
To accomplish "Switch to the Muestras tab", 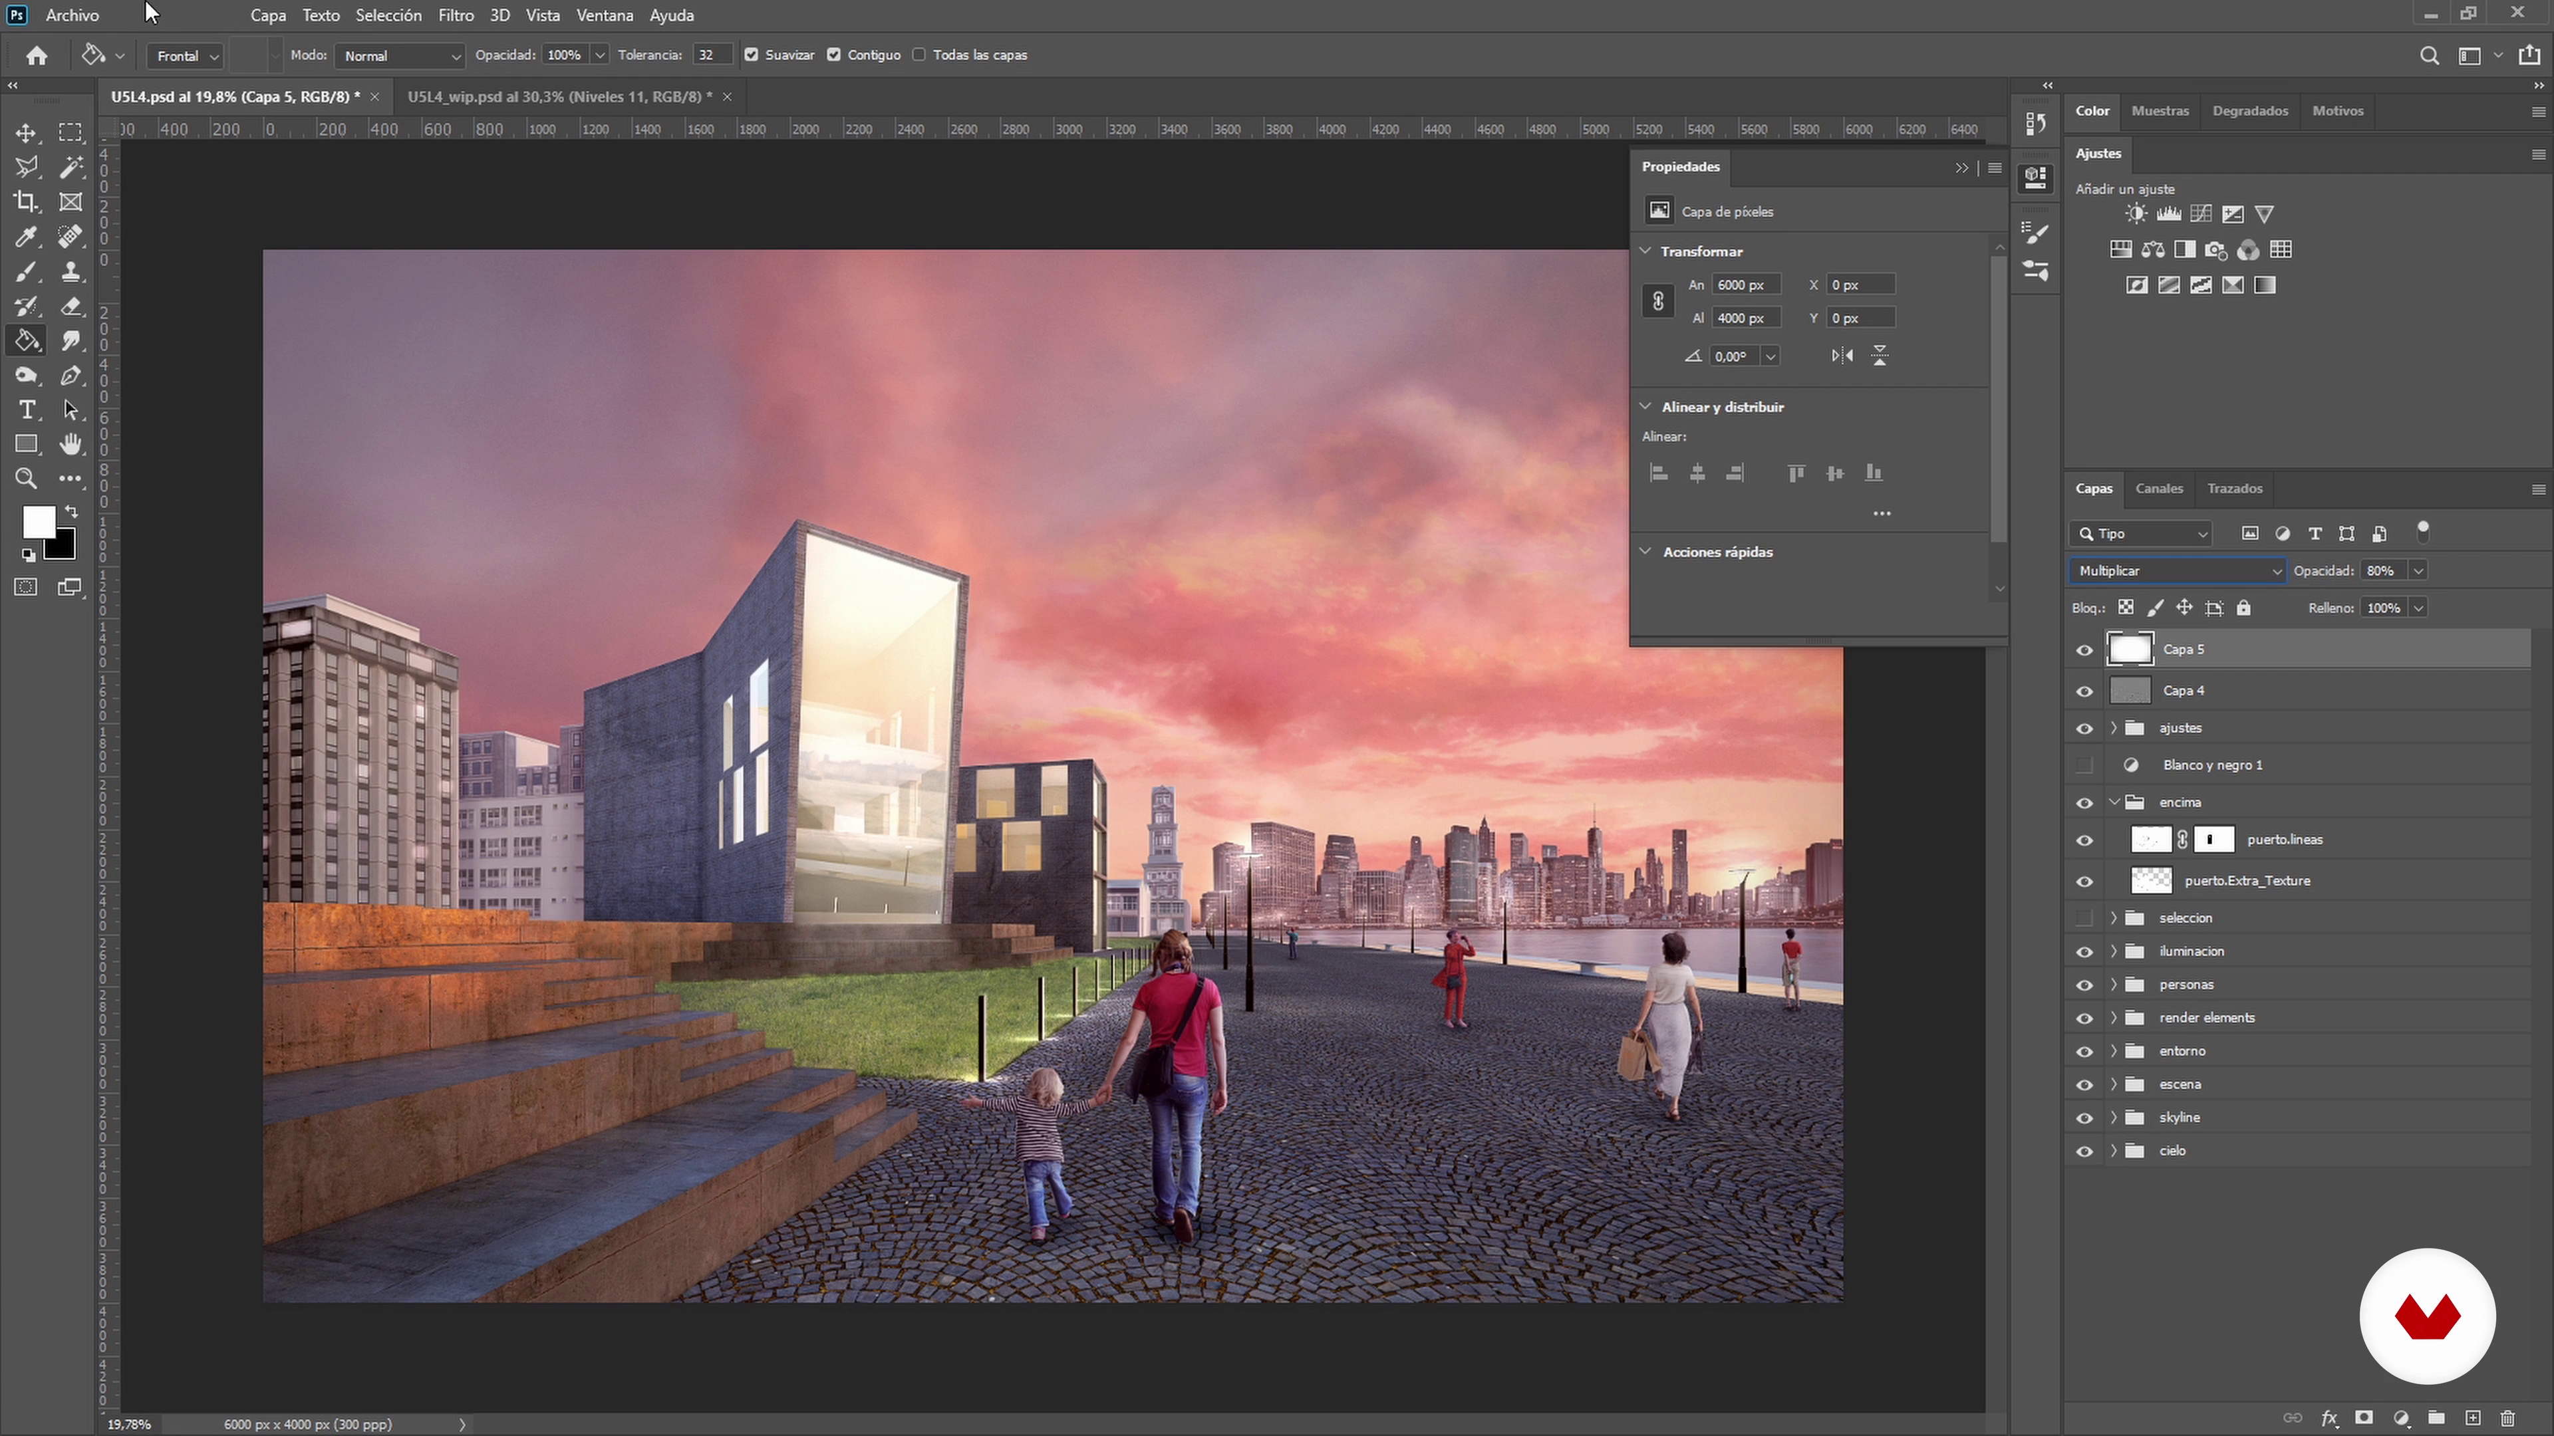I will 2160,111.
